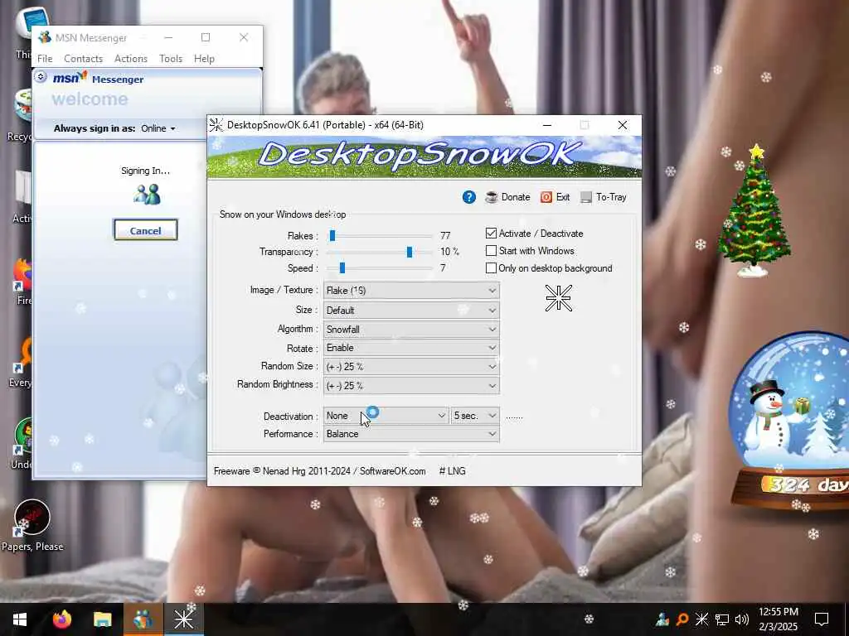Click the Signing In... status text

145,171
